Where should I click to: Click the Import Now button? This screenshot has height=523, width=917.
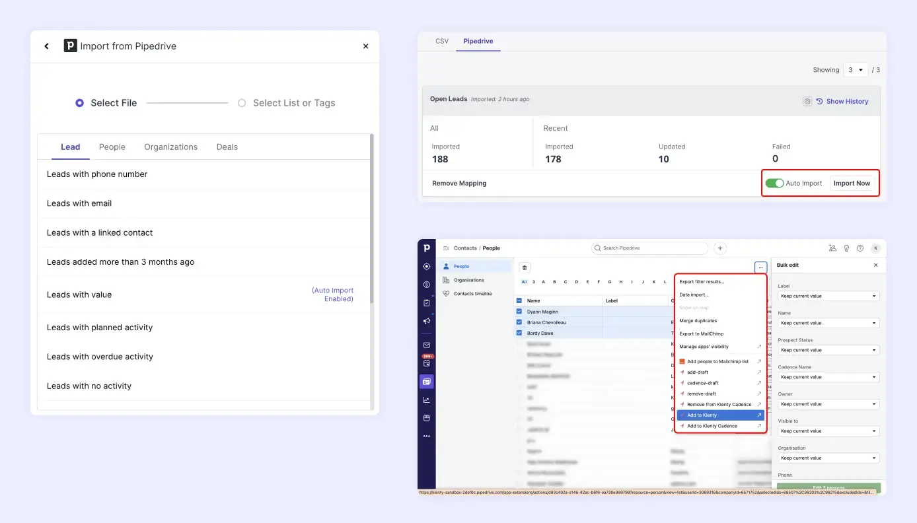point(852,183)
